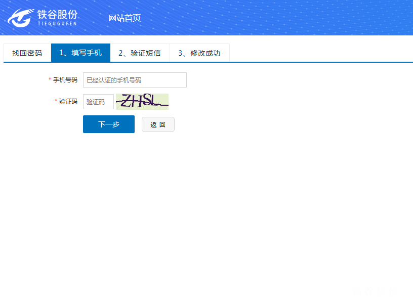Refresh the captcha image
This screenshot has width=413, height=303.
point(142,102)
